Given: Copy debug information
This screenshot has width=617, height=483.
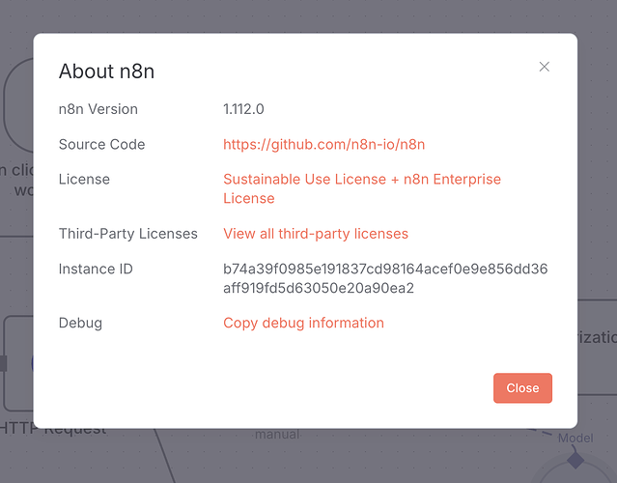Looking at the screenshot, I should [x=303, y=323].
